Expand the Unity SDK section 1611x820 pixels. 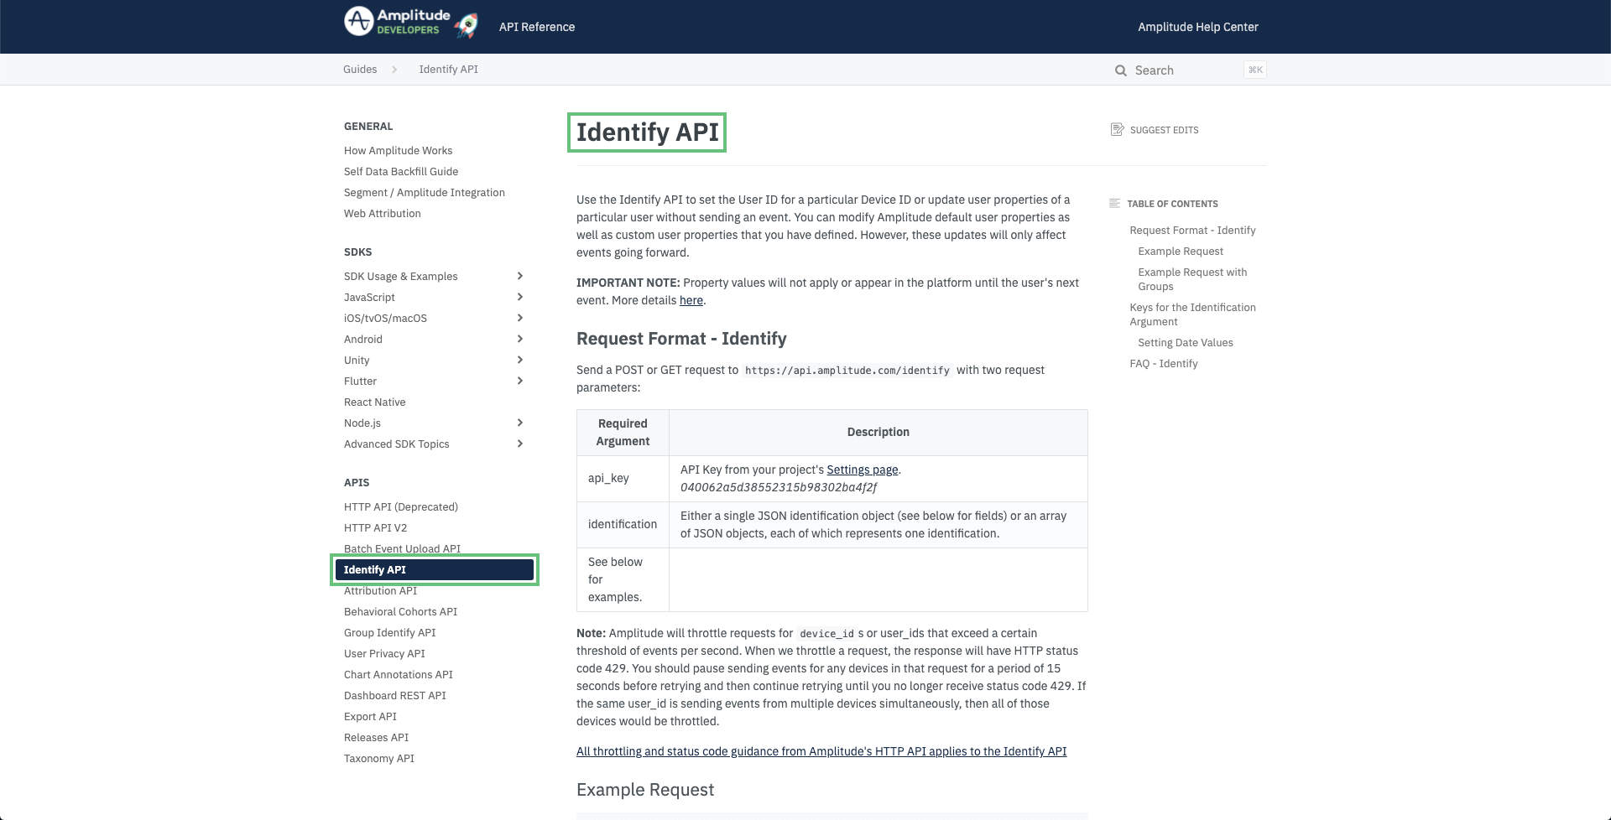click(520, 360)
